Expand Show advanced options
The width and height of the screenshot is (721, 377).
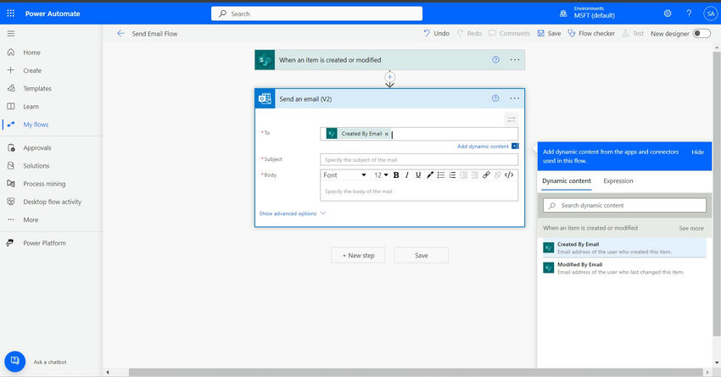coord(293,213)
